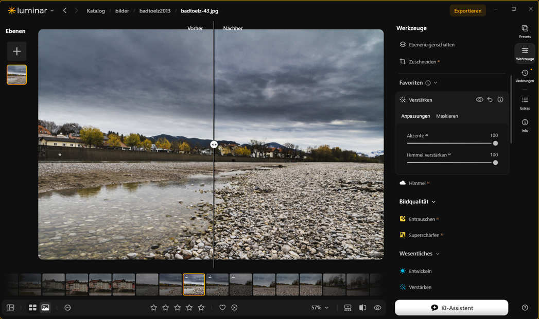Toggle the side panel layout icon

pyautogui.click(x=10, y=308)
